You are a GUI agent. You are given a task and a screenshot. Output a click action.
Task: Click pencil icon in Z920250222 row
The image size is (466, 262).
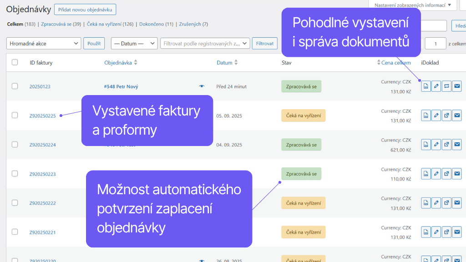click(436, 203)
